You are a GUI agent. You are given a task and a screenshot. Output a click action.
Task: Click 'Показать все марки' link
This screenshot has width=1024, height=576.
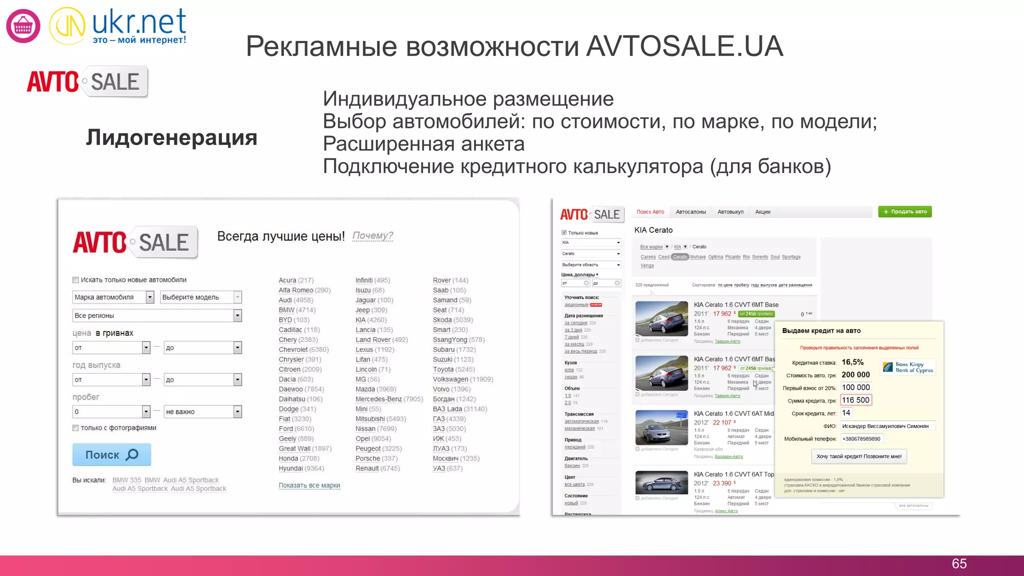point(309,485)
